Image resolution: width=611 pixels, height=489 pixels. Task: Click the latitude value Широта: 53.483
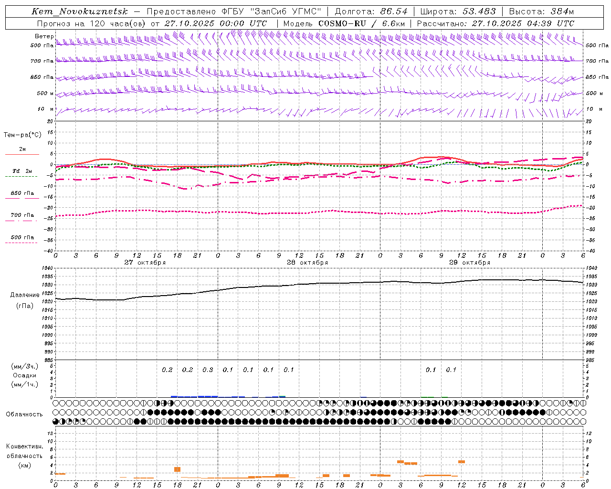[x=458, y=11]
